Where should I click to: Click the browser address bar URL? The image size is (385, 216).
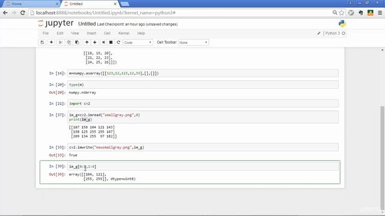point(106,13)
